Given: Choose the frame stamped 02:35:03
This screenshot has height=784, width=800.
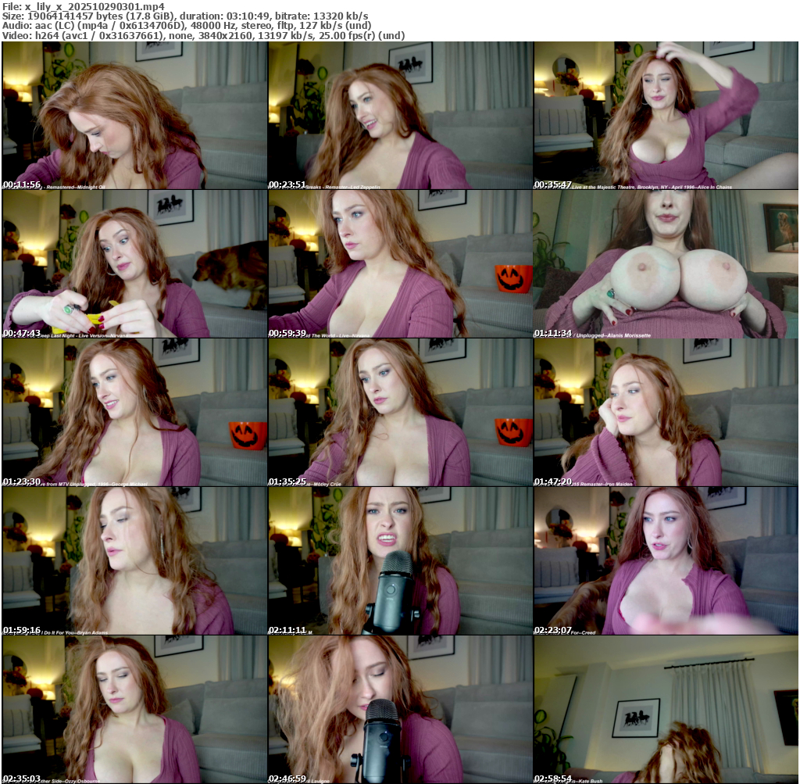Looking at the screenshot, I should tap(134, 710).
